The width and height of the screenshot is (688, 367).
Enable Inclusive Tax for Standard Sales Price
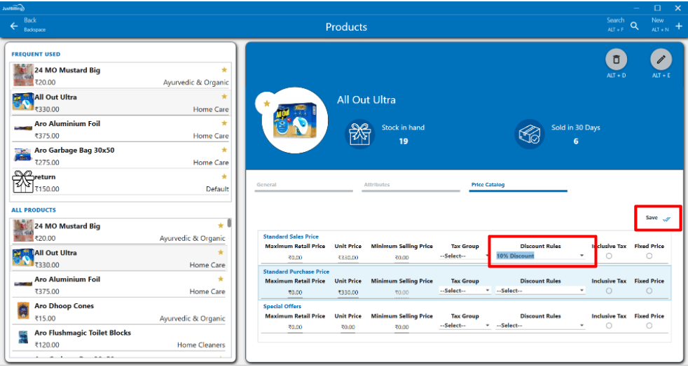pyautogui.click(x=608, y=256)
